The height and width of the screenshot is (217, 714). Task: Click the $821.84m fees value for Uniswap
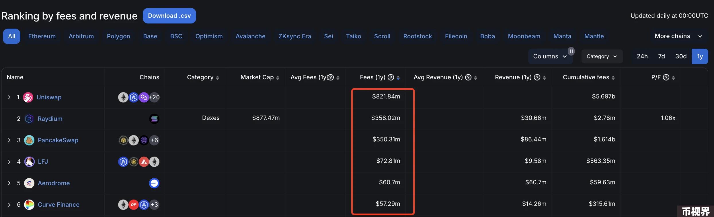pyautogui.click(x=386, y=96)
